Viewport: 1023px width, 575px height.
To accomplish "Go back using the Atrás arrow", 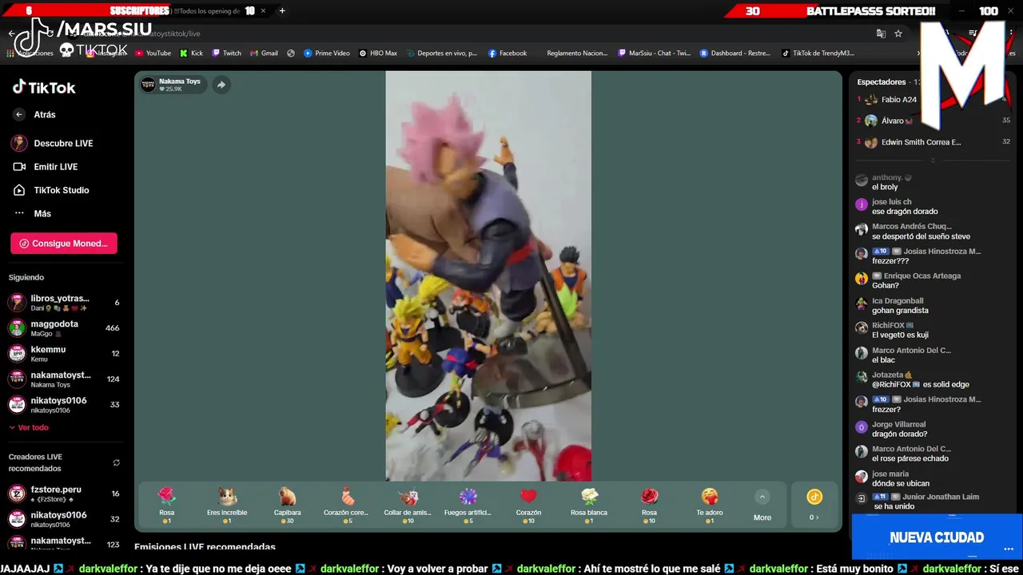I will pyautogui.click(x=19, y=115).
